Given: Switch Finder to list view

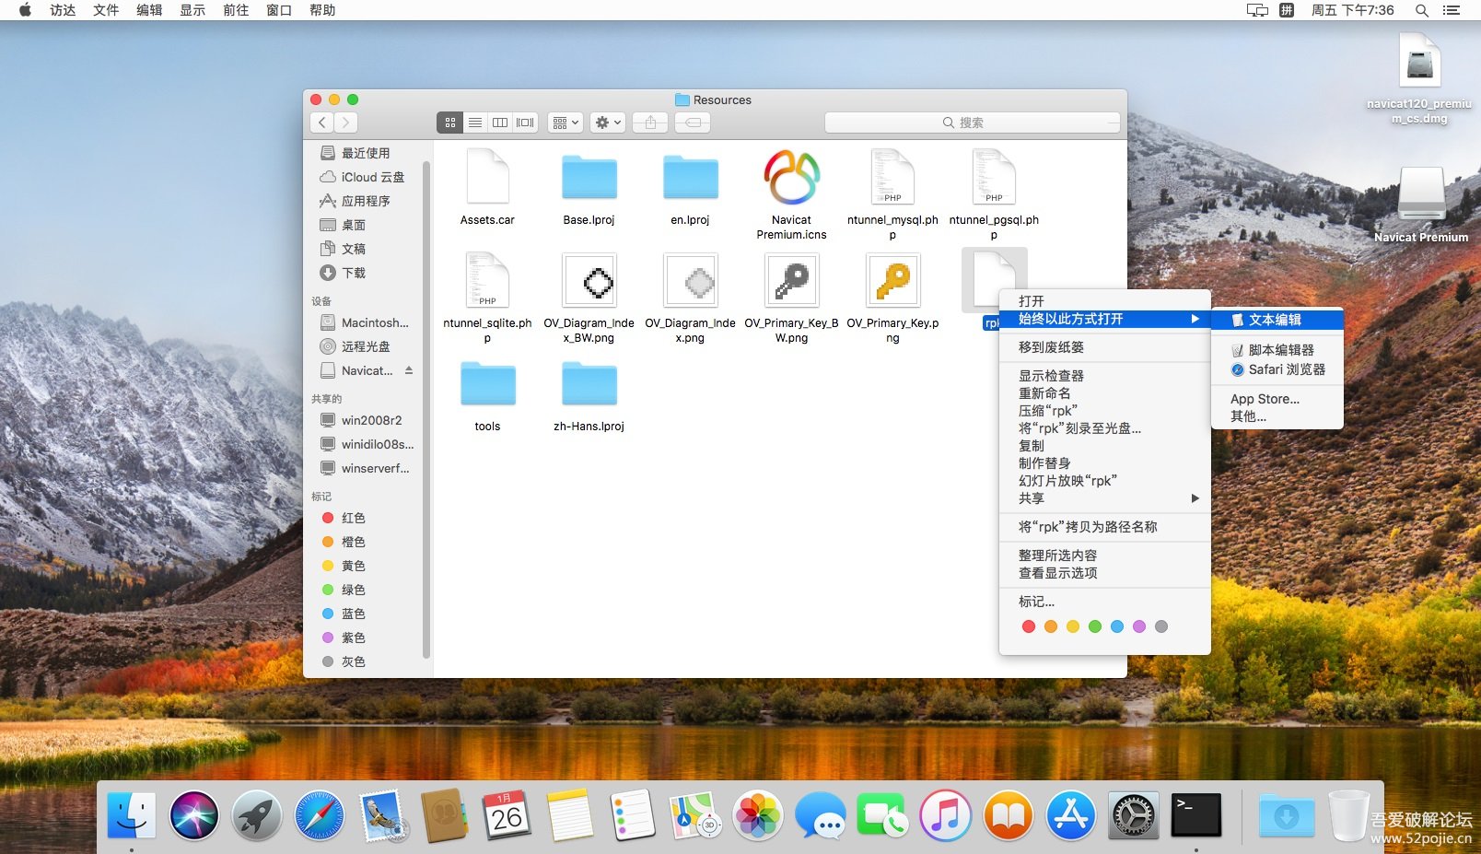Looking at the screenshot, I should pos(475,123).
